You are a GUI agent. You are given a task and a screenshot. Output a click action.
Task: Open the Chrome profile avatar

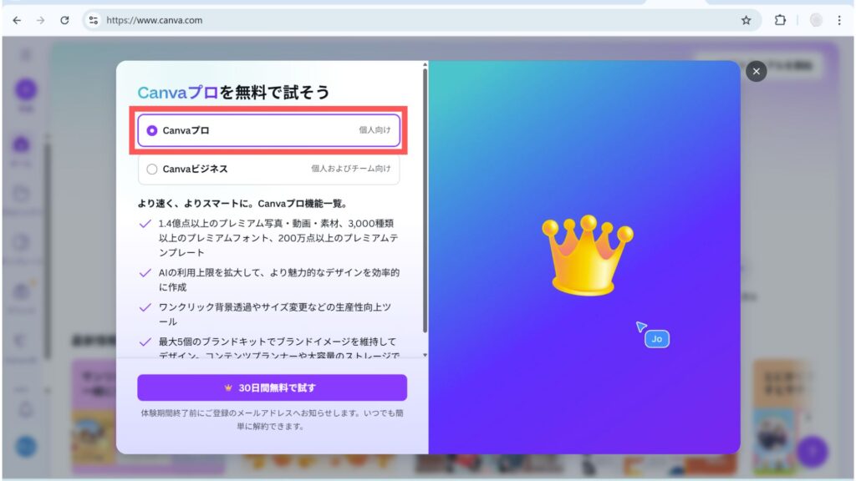coord(816,20)
